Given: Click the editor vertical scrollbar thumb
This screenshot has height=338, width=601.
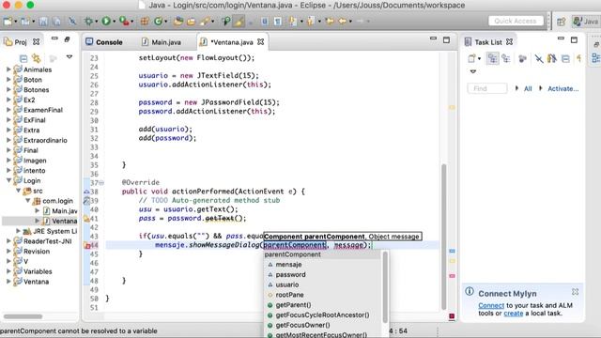Looking at the screenshot, I should click(x=444, y=237).
